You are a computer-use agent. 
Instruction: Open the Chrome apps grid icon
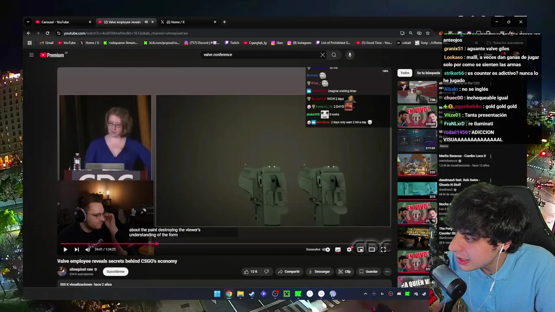[29, 43]
